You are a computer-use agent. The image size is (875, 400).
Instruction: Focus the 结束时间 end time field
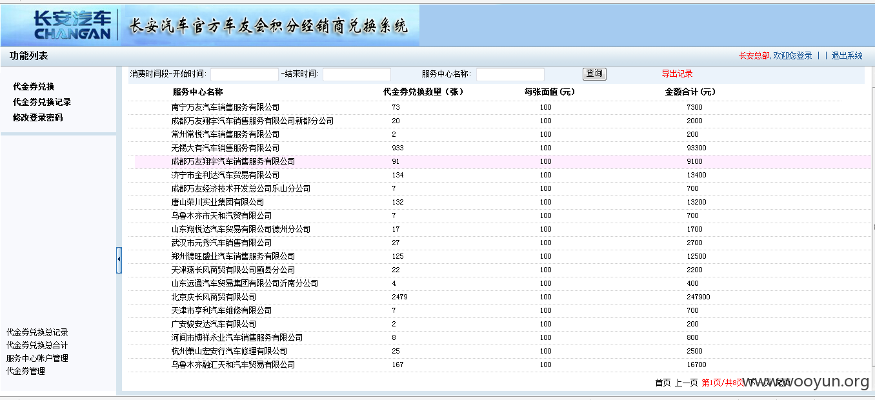(357, 74)
